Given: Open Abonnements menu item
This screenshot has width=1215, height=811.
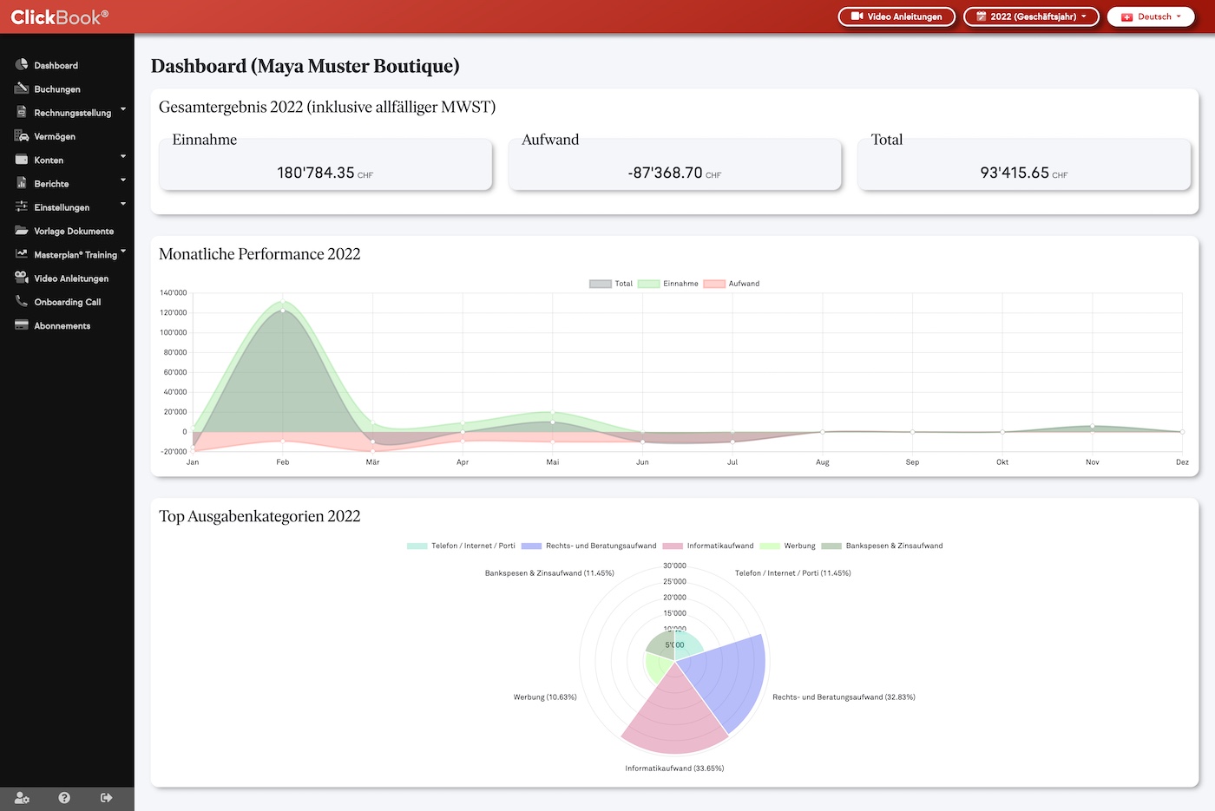Looking at the screenshot, I should (62, 326).
